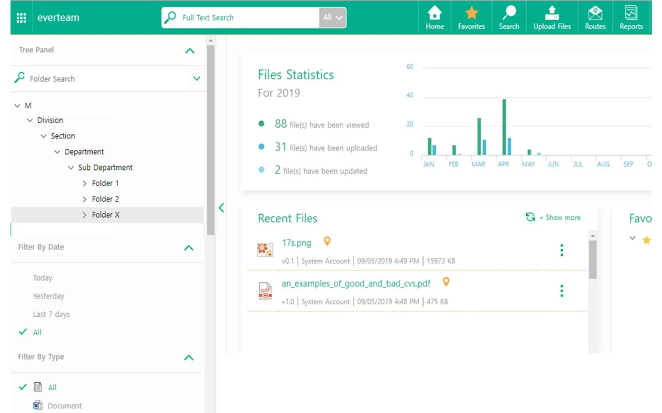Click location pin next to an_examples_of_good_and_bad_cvs.pdf
Screen dimensions: 662x413
(446, 282)
